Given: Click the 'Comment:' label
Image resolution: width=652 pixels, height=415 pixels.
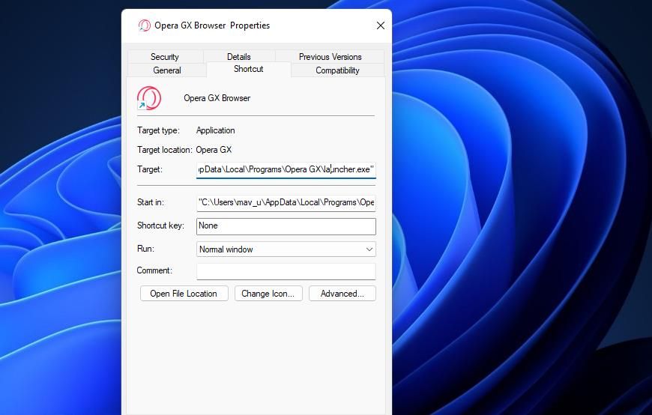Looking at the screenshot, I should point(154,270).
